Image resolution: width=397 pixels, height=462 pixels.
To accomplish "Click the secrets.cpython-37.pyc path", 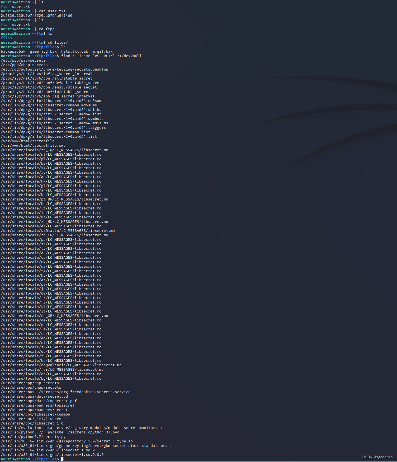I will (x=60, y=432).
